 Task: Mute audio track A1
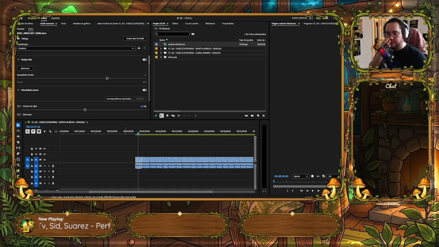click(45, 166)
